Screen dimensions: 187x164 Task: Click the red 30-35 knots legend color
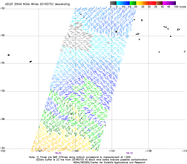(153, 3)
